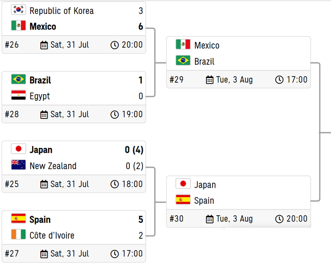The width and height of the screenshot is (331, 269).
Task: Click the Sat, 31 Jul date in match #27
Action: click(x=70, y=253)
